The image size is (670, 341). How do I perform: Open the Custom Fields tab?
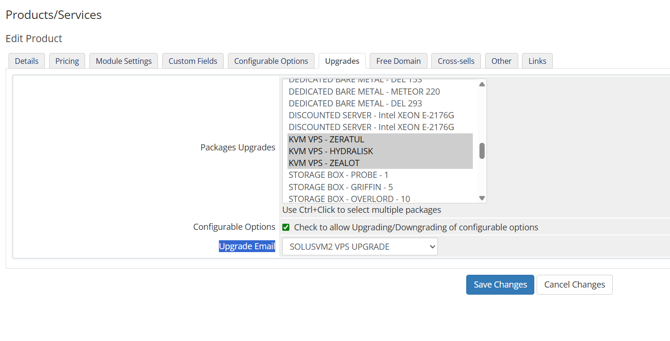coord(193,61)
